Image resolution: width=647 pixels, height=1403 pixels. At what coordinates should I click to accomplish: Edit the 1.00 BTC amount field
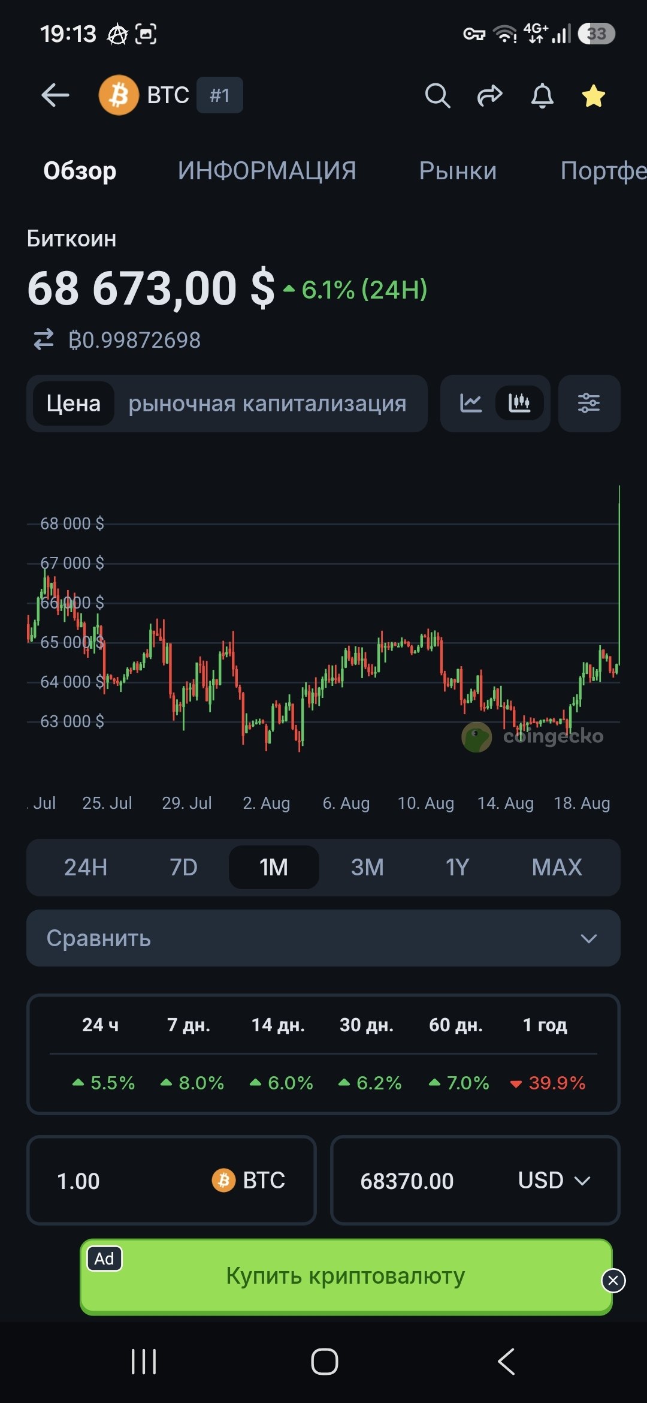(x=171, y=1180)
